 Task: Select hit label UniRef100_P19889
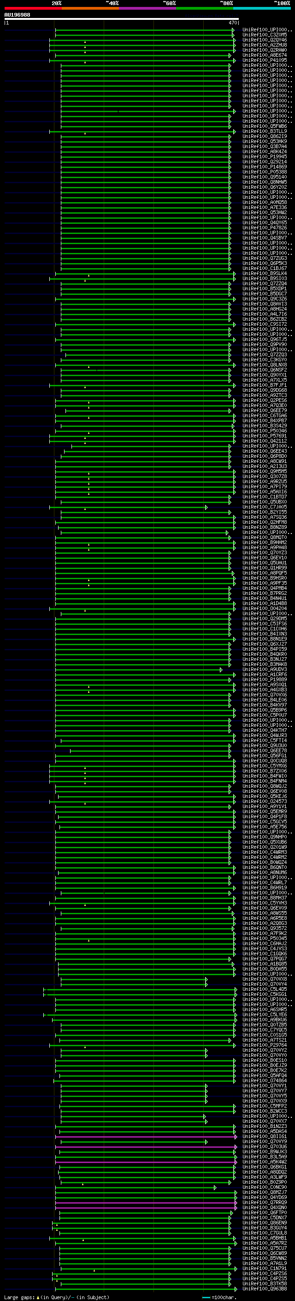point(265,680)
